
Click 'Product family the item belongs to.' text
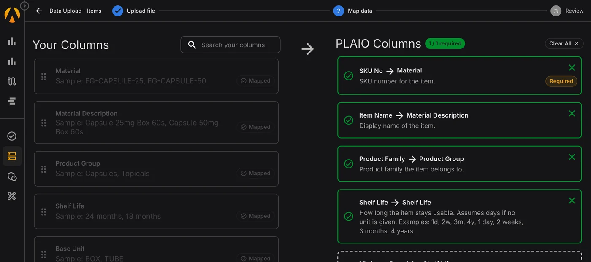(x=411, y=169)
